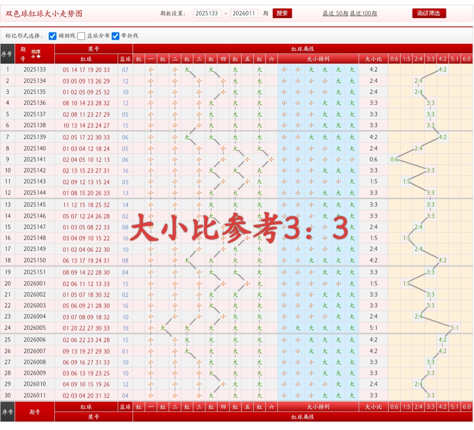Enable the 蓝球分布 checkbox
The width and height of the screenshot is (474, 430).
click(81, 36)
